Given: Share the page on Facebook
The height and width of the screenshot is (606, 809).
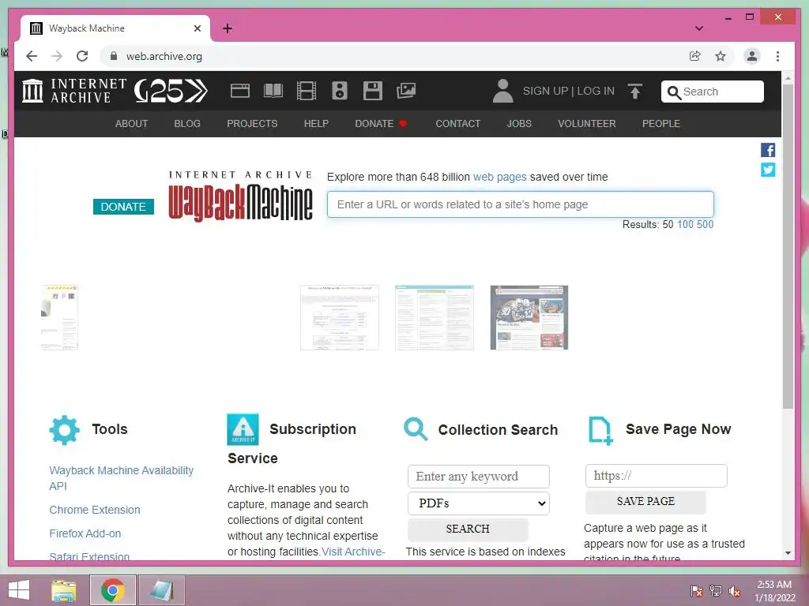Looking at the screenshot, I should pos(768,150).
